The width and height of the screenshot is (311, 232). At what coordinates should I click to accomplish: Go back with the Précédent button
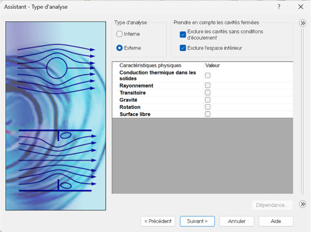click(x=158, y=221)
